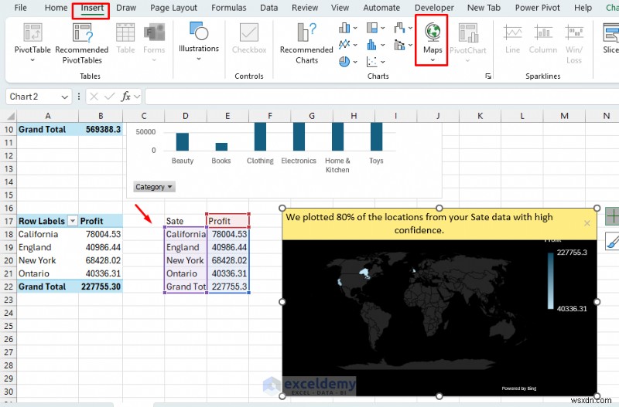Image resolution: width=619 pixels, height=407 pixels.
Task: Expand the Name Box dropdown
Action: tap(64, 97)
